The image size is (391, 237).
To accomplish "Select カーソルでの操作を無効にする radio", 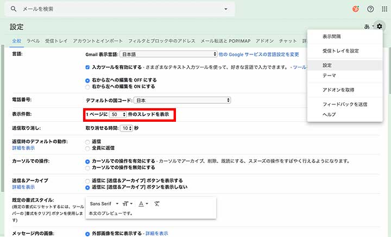I will click(87, 168).
